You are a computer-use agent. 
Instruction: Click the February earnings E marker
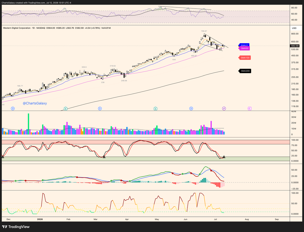[66, 109]
